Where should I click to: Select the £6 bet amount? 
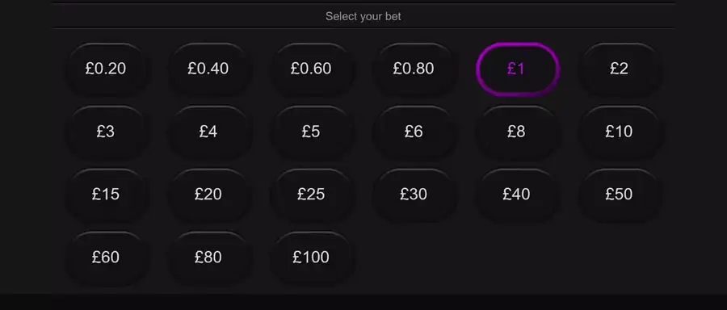tap(414, 132)
